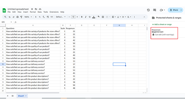
Task: Open text rotation options
Action: (129, 17)
